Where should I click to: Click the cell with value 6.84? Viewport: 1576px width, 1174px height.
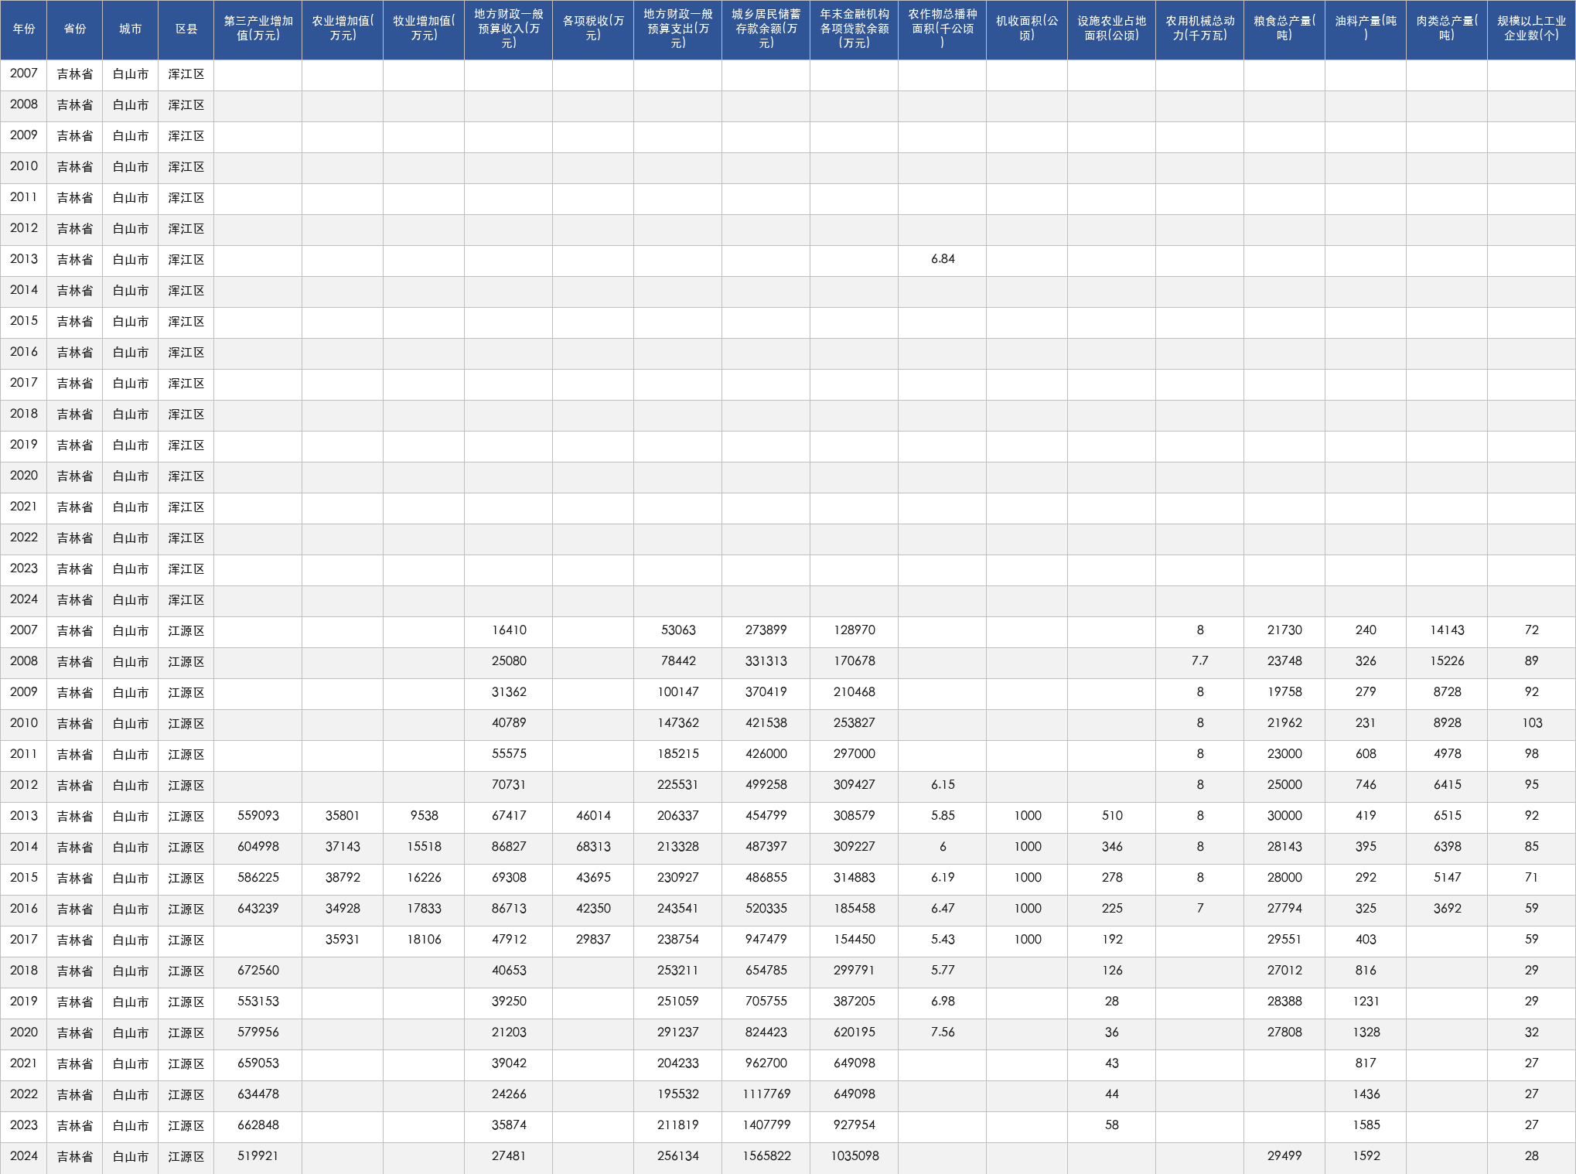click(x=943, y=260)
